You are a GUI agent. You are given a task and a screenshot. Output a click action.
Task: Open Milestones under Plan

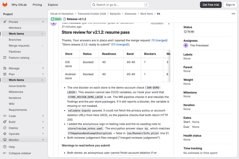[x=16, y=92]
